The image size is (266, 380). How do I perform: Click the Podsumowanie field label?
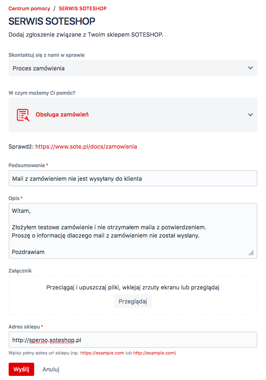[x=27, y=165]
